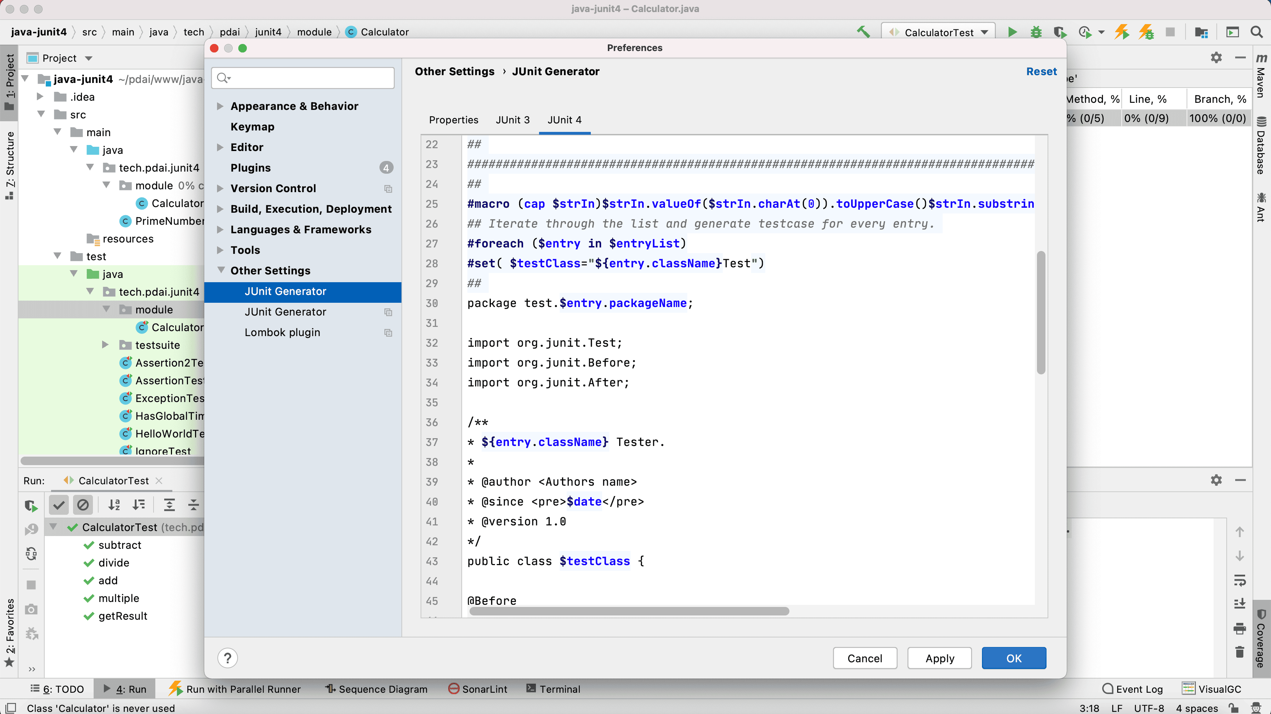Expand the testsuite folder

[x=105, y=345]
